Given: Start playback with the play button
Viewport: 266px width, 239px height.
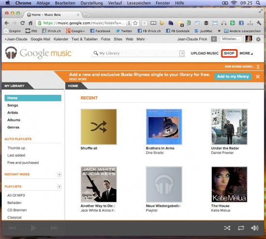Looking at the screenshot, I should coord(33,228).
